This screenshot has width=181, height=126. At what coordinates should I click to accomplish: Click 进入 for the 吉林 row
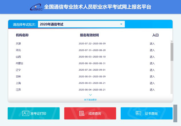pyautogui.click(x=152, y=76)
